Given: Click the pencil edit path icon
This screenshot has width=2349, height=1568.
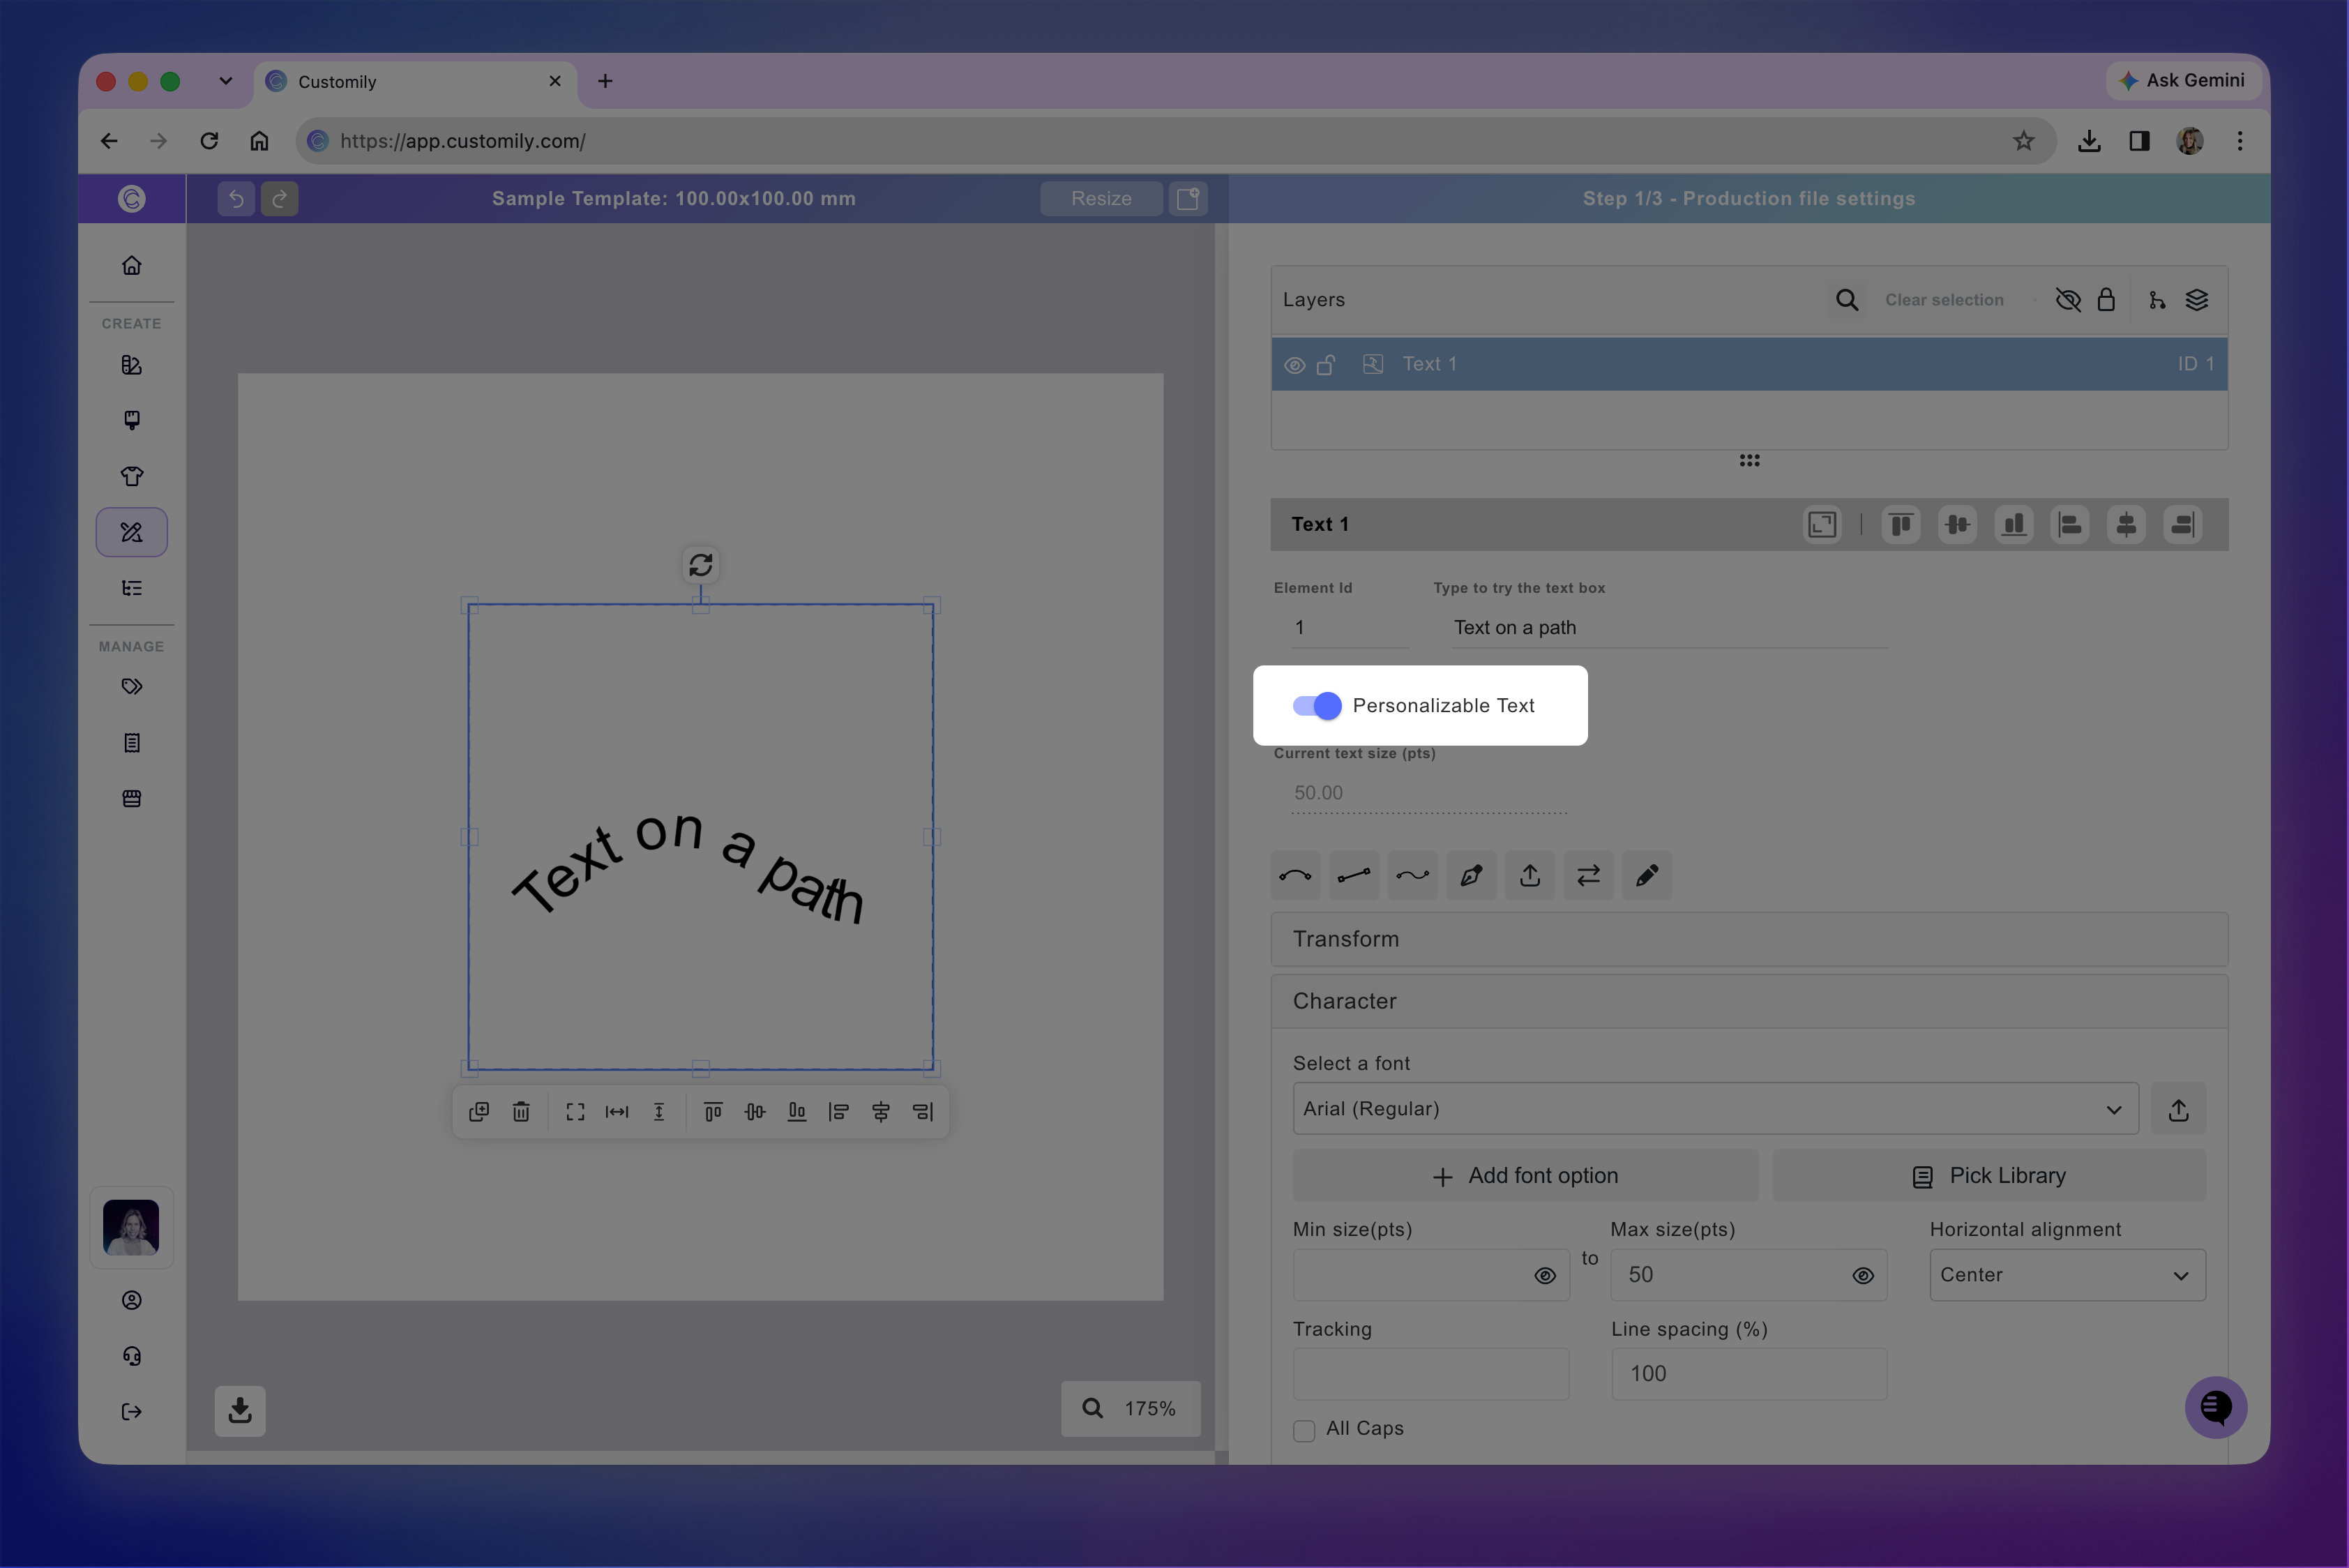Looking at the screenshot, I should [x=1647, y=876].
